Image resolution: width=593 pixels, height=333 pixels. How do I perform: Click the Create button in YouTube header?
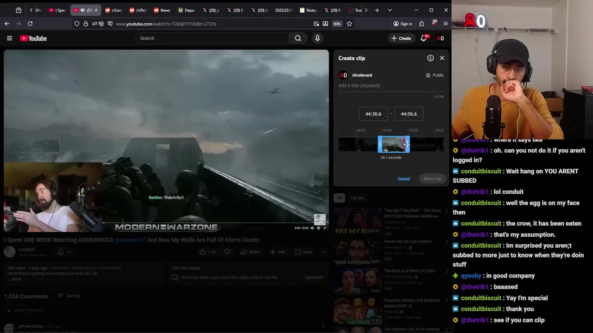point(401,38)
